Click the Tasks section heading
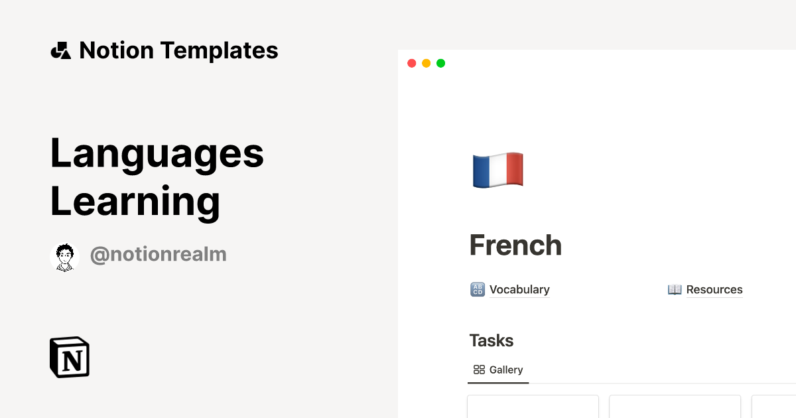 pos(491,340)
